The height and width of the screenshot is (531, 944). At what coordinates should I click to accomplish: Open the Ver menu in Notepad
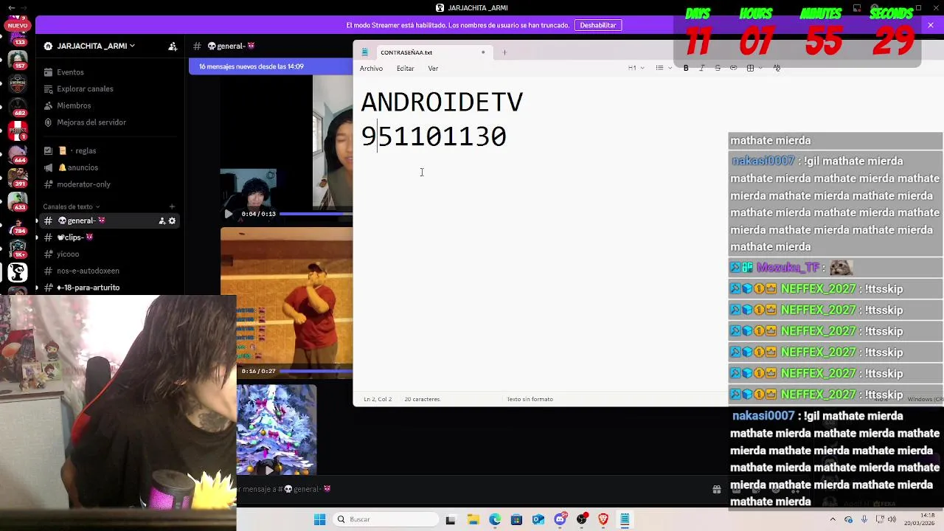pyautogui.click(x=433, y=69)
